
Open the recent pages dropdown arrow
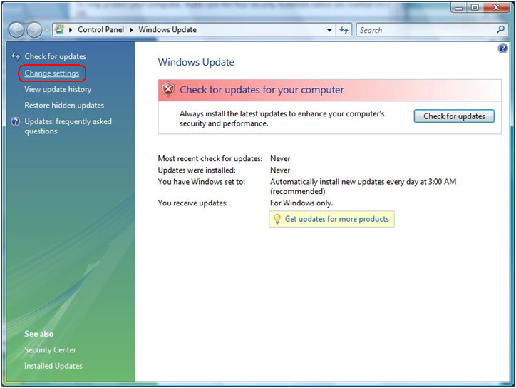(47, 30)
